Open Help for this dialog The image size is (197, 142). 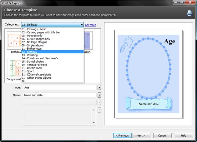click(184, 136)
